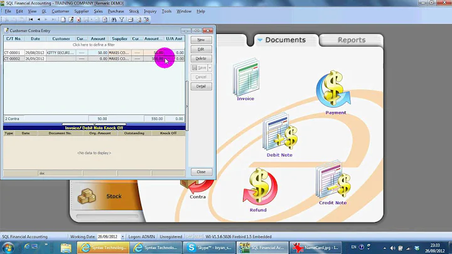Screen dimensions: 452x254
Task: Sort by the Customer column header
Action: click(x=61, y=39)
